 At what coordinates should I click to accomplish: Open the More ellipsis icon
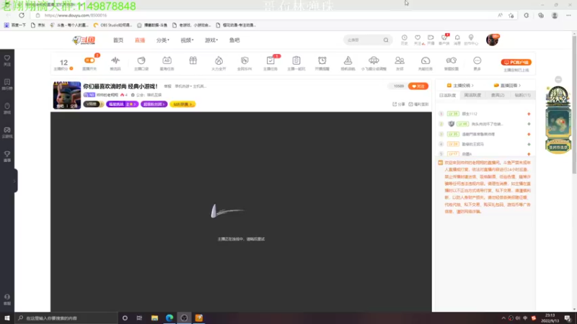point(477,60)
